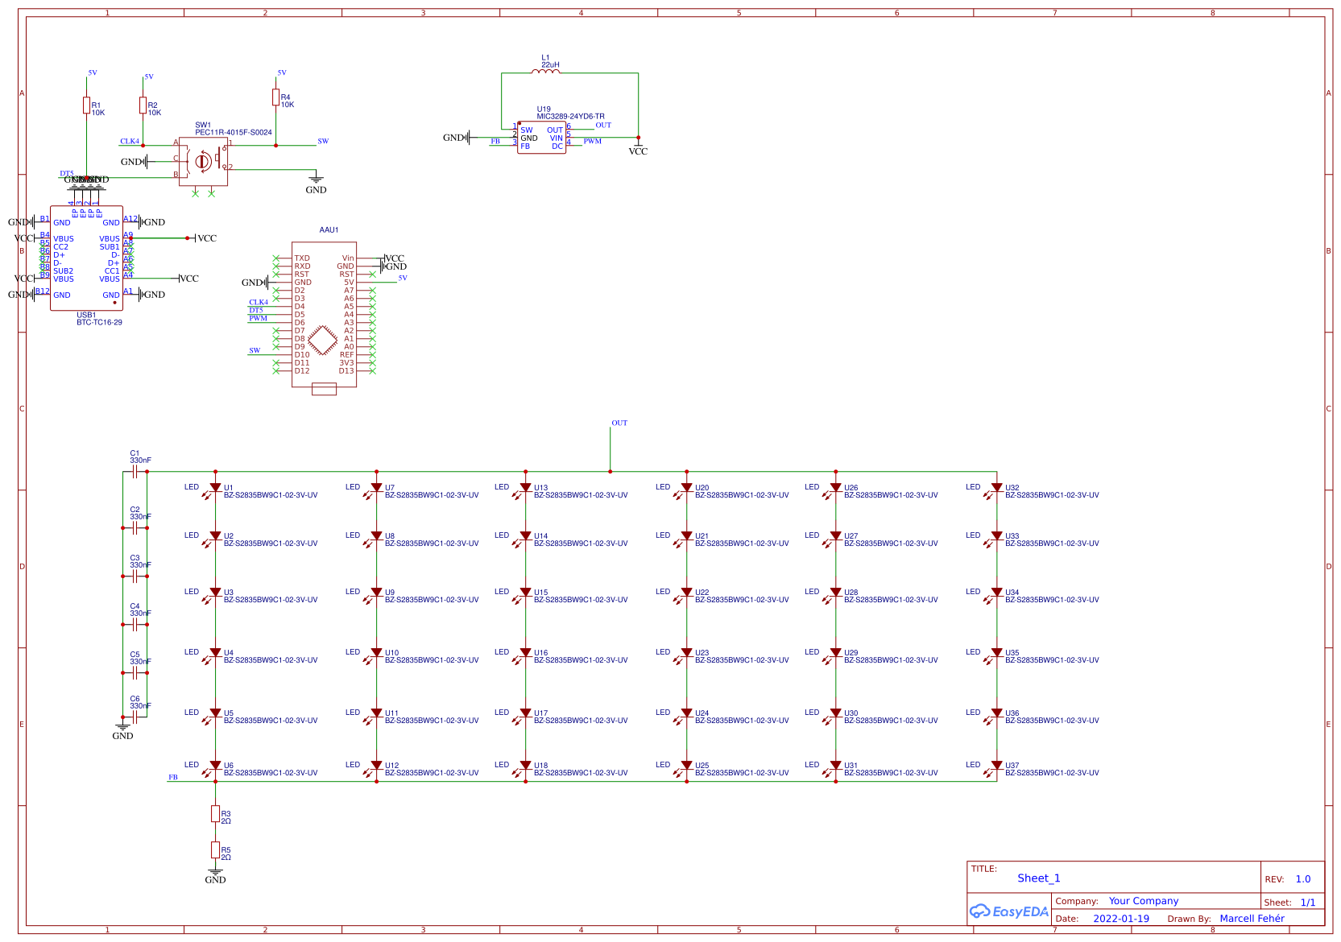Click the U13 LED diode symbol

tap(524, 489)
